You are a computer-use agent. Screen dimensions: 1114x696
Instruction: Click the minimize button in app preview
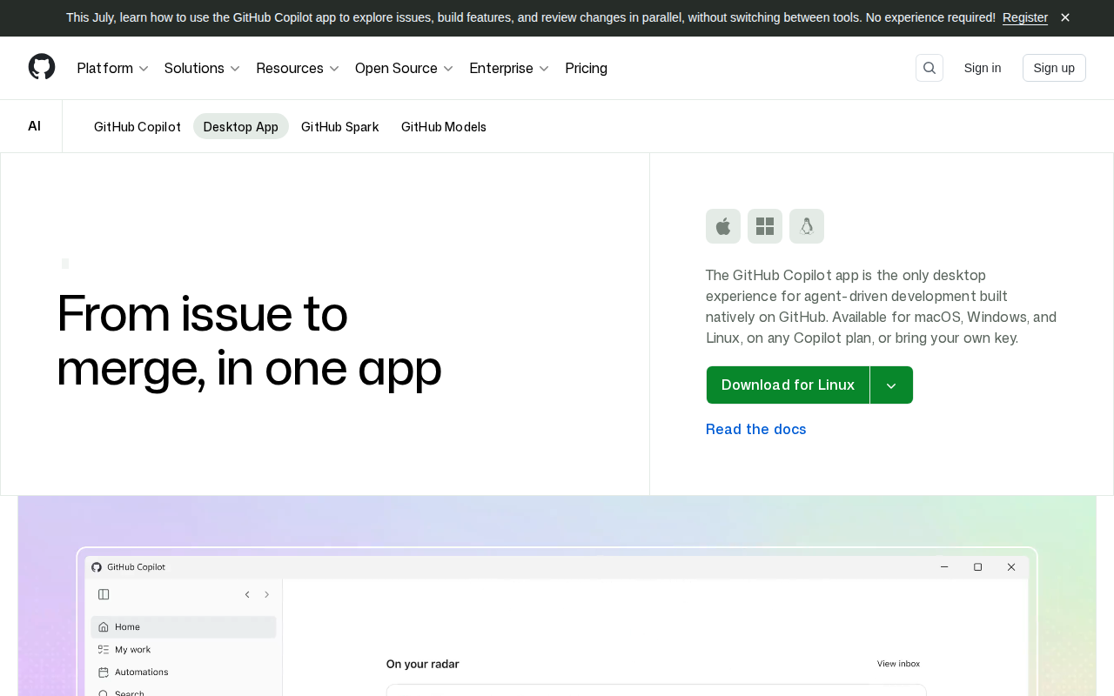944,567
